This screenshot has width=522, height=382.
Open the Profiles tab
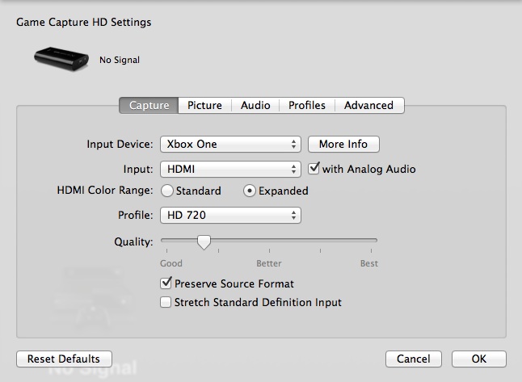[307, 105]
